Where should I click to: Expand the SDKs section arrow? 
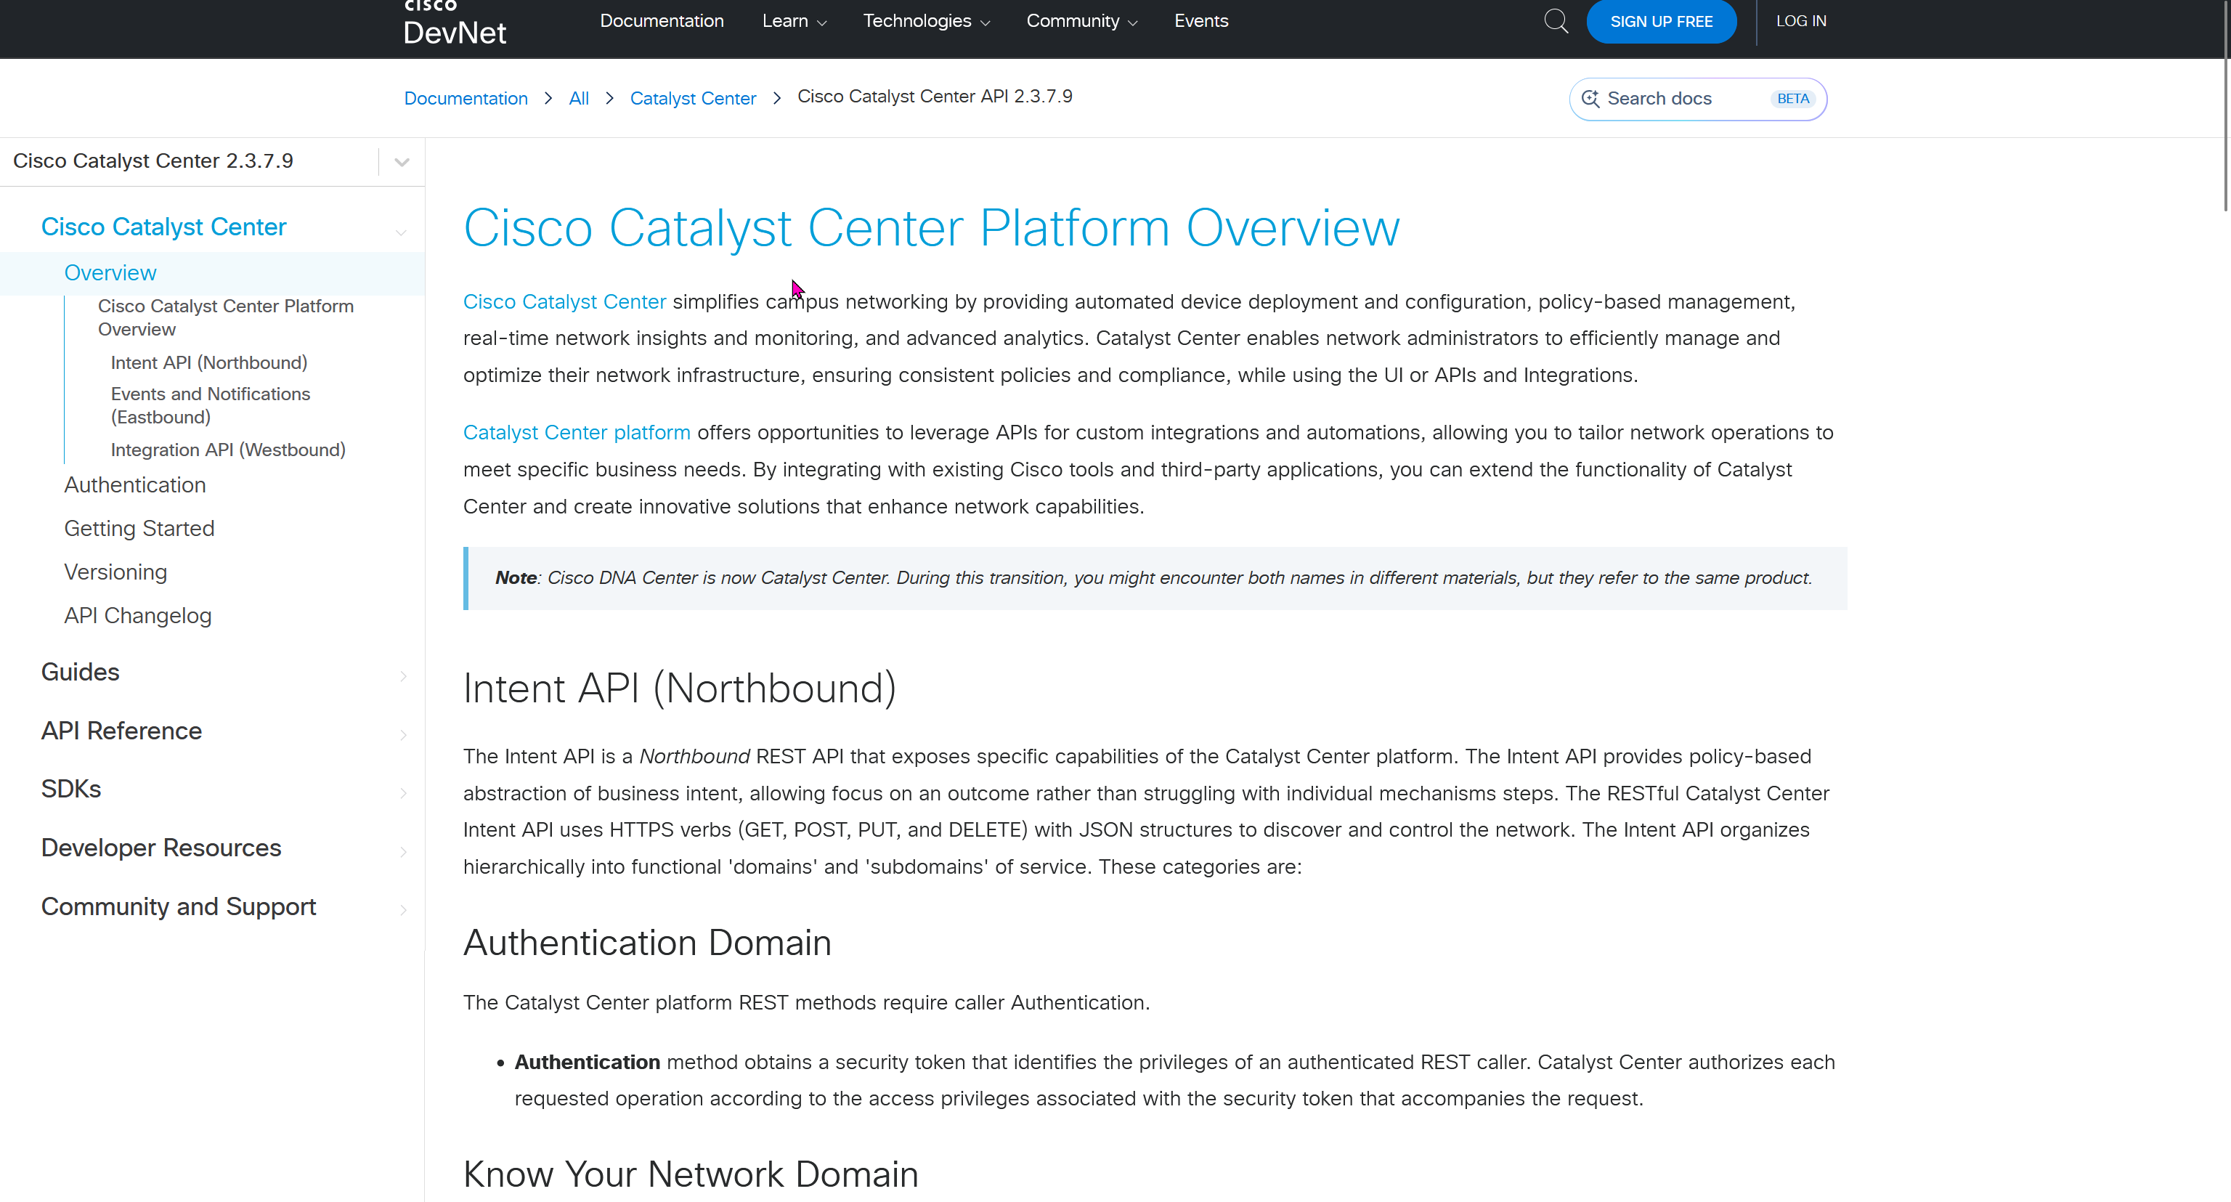(x=403, y=792)
